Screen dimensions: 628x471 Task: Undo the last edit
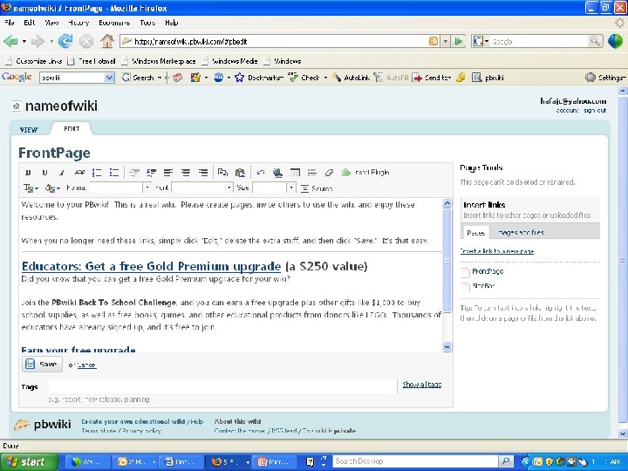point(260,173)
